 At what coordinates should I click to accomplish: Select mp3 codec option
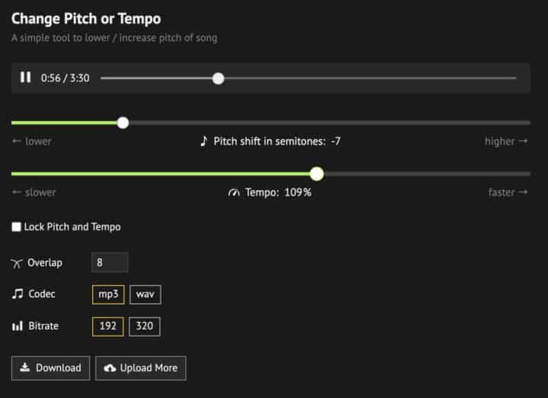108,294
